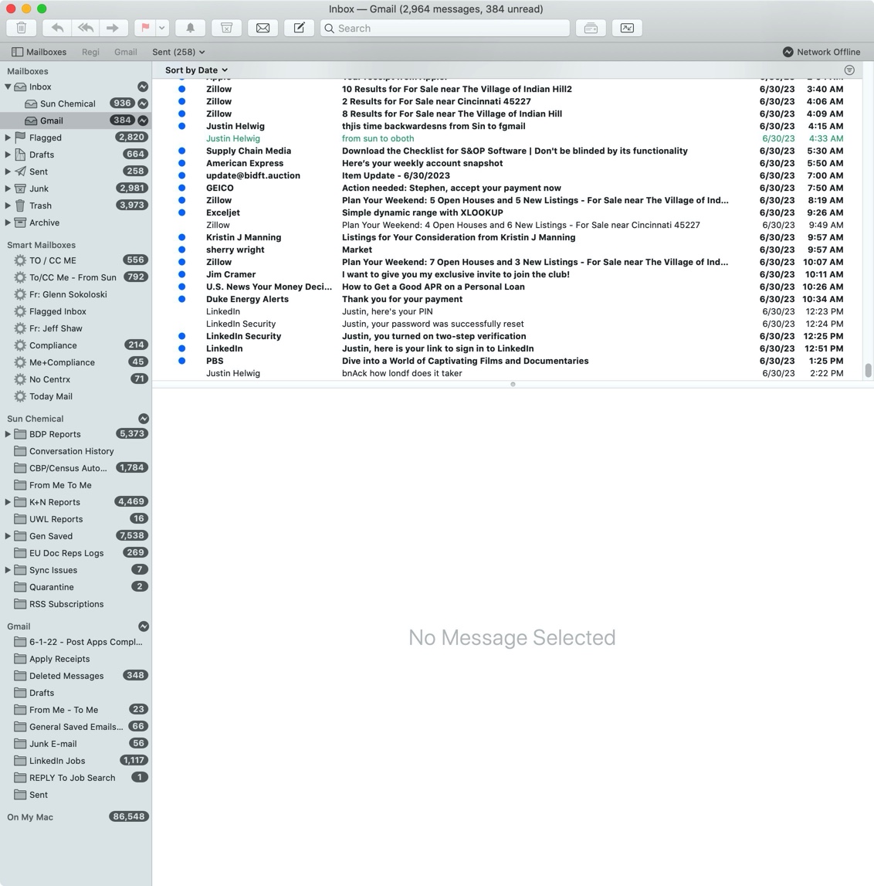Click the sync activity indicator beside Gmail inbox

coord(142,121)
